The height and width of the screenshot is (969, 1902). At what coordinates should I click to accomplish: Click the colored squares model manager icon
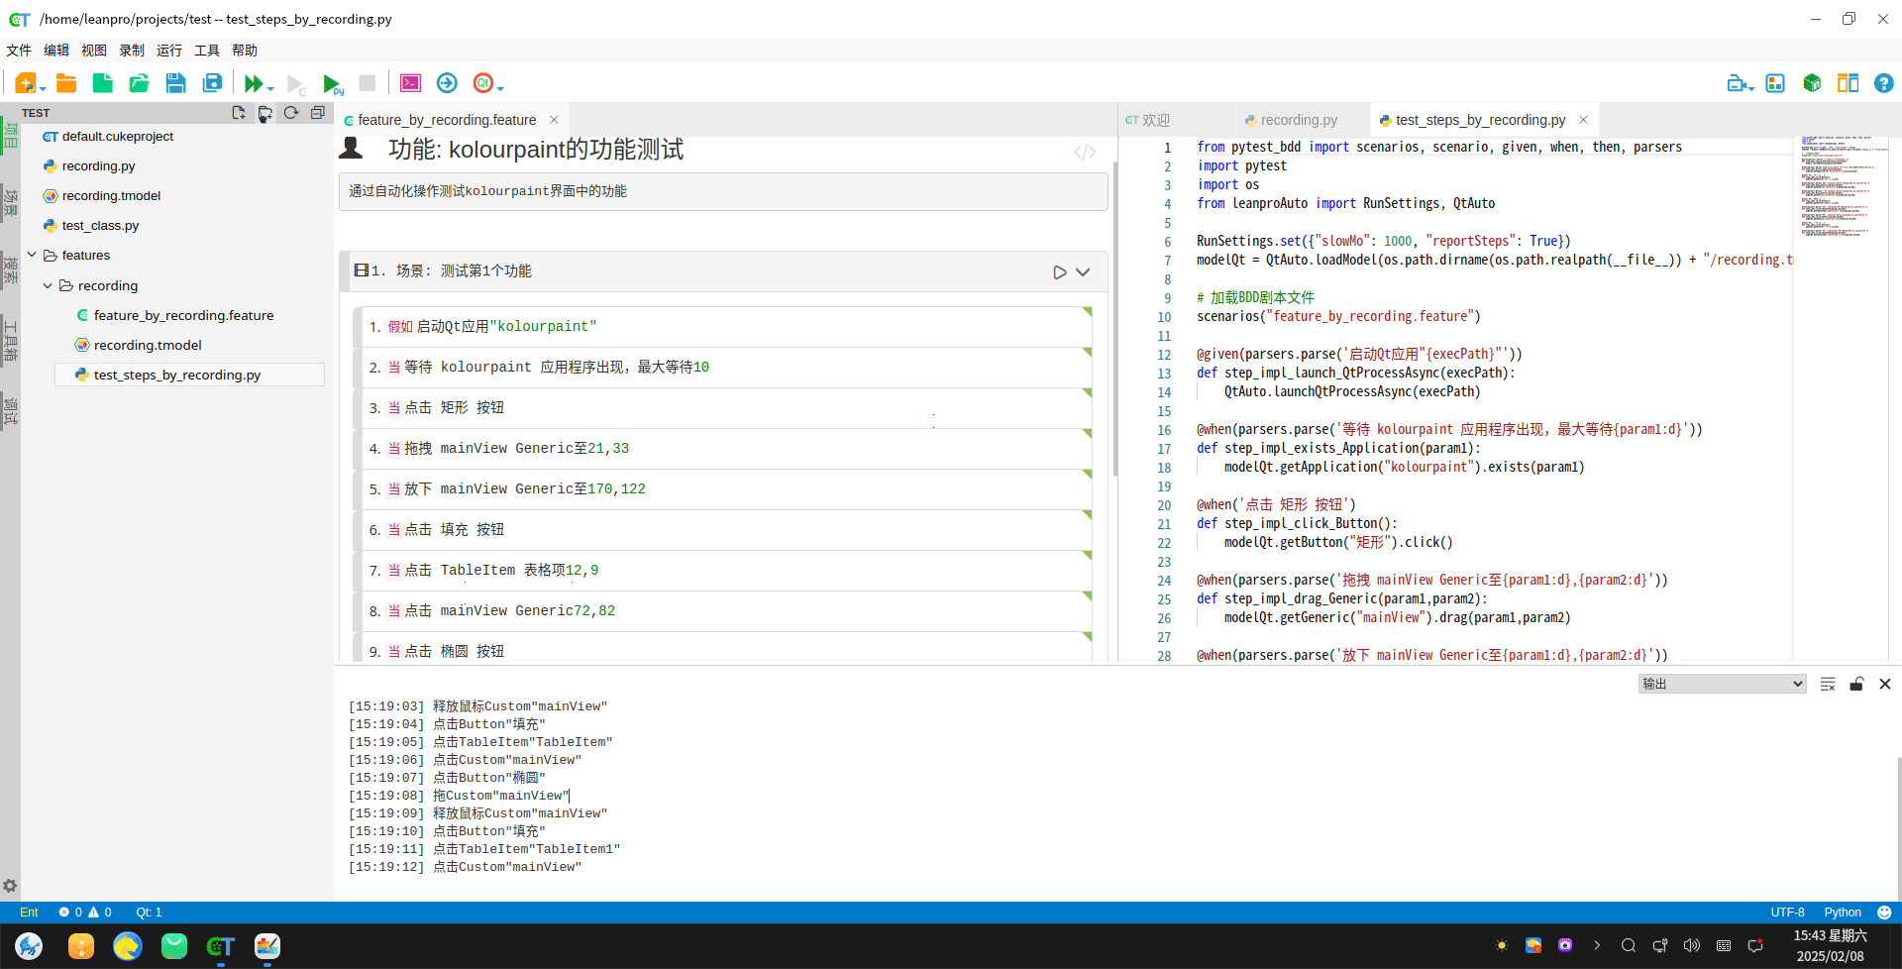coord(1775,84)
